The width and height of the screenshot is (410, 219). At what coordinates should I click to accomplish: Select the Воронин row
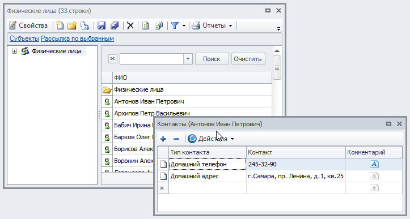coord(133,161)
